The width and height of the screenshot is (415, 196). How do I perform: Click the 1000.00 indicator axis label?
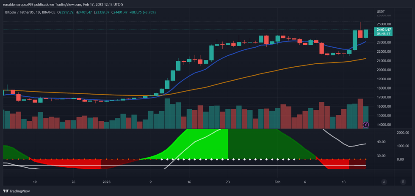(x=404, y=146)
